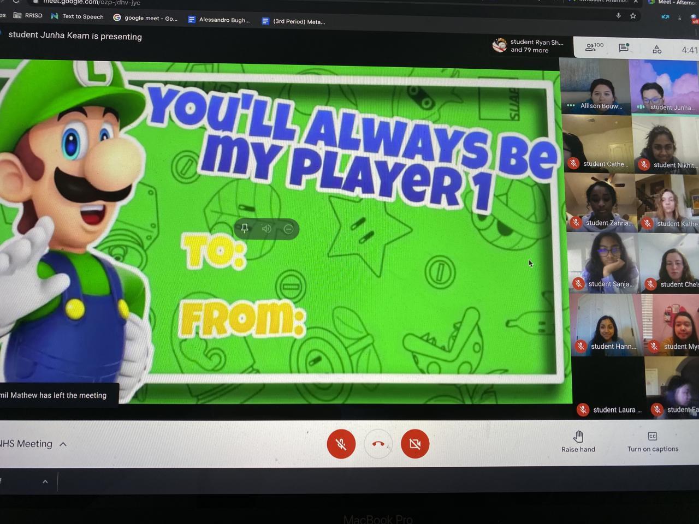
Task: Open the Text to Speech bookmark
Action: pos(77,16)
